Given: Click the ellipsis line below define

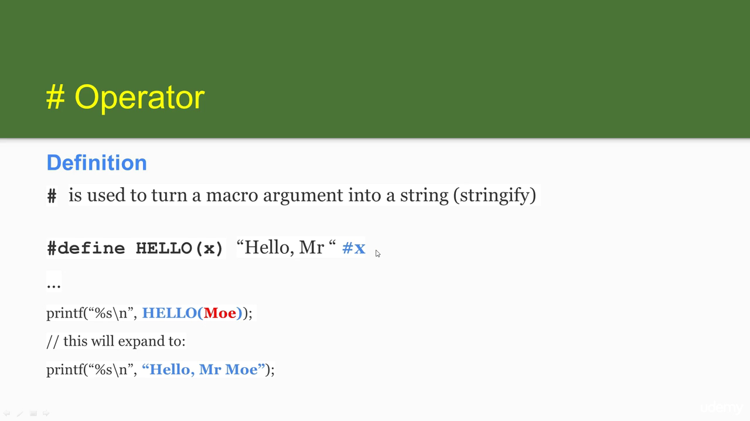Looking at the screenshot, I should [53, 285].
